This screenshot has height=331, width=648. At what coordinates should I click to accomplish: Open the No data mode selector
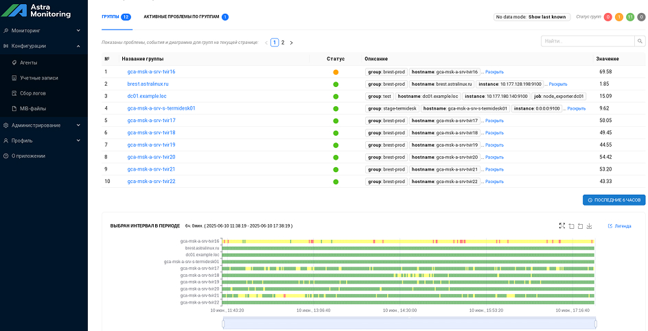[532, 17]
